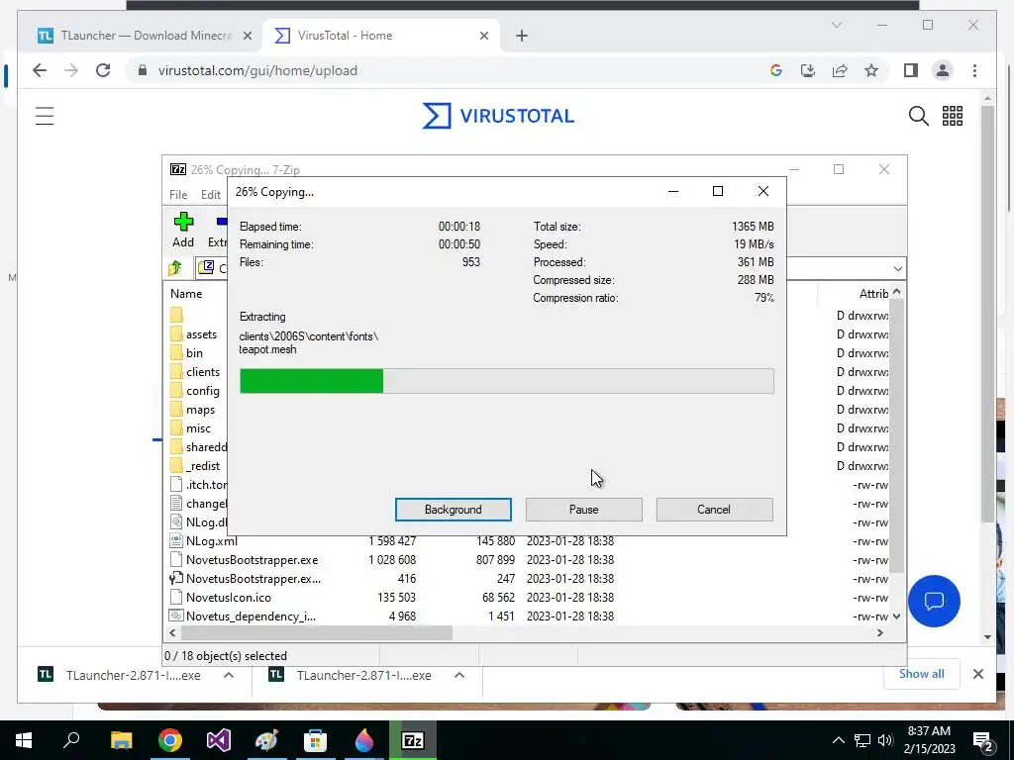Select the config folder
Image resolution: width=1014 pixels, height=760 pixels.
(202, 390)
